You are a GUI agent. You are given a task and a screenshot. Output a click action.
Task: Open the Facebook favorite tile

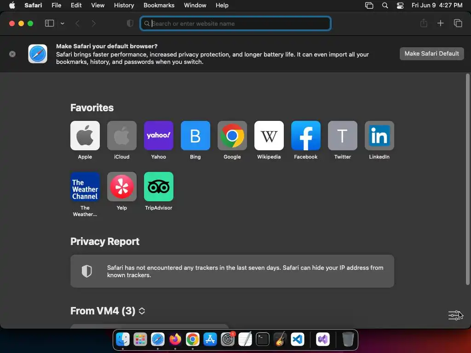[306, 136]
